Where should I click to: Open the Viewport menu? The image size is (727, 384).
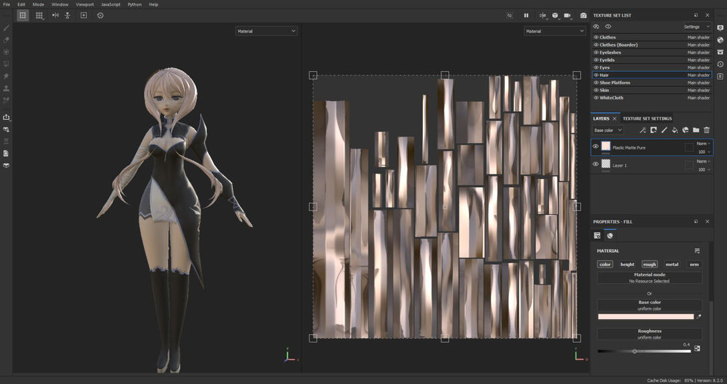[85, 5]
